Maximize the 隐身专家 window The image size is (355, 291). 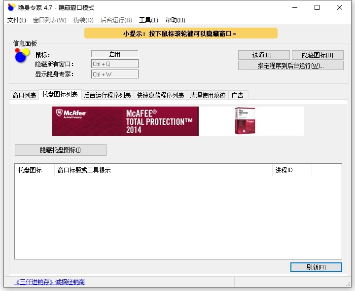click(317, 7)
